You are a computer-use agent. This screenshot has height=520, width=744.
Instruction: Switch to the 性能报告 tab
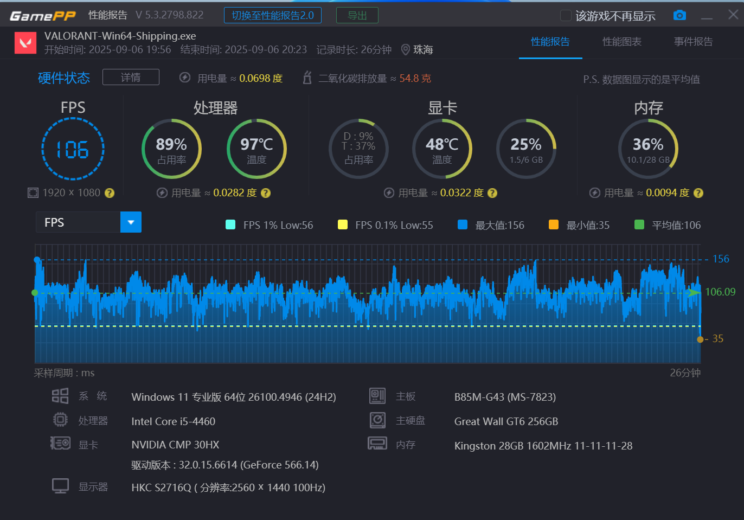tap(550, 42)
